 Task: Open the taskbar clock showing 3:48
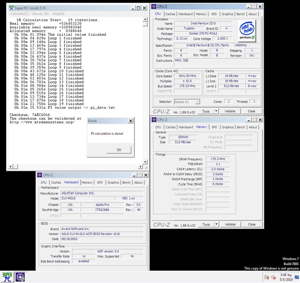(x=286, y=277)
